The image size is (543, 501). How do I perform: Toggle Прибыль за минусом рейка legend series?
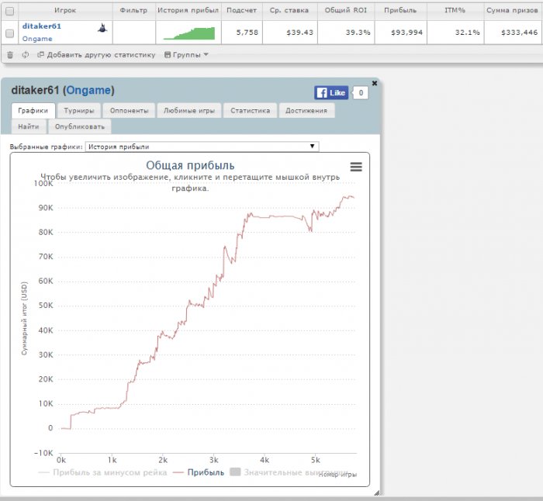click(x=102, y=472)
